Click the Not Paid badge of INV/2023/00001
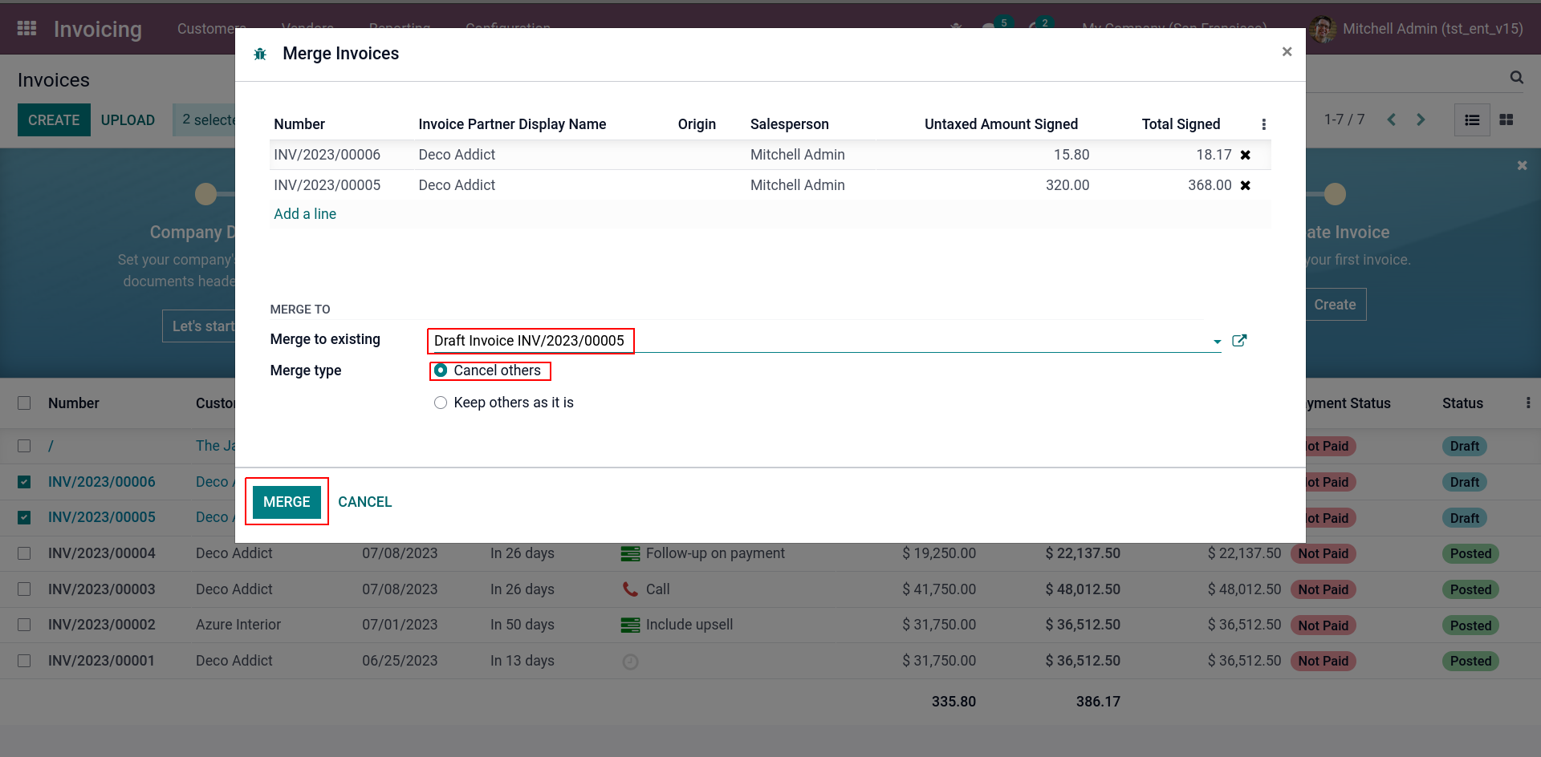Viewport: 1541px width, 757px height. point(1323,661)
